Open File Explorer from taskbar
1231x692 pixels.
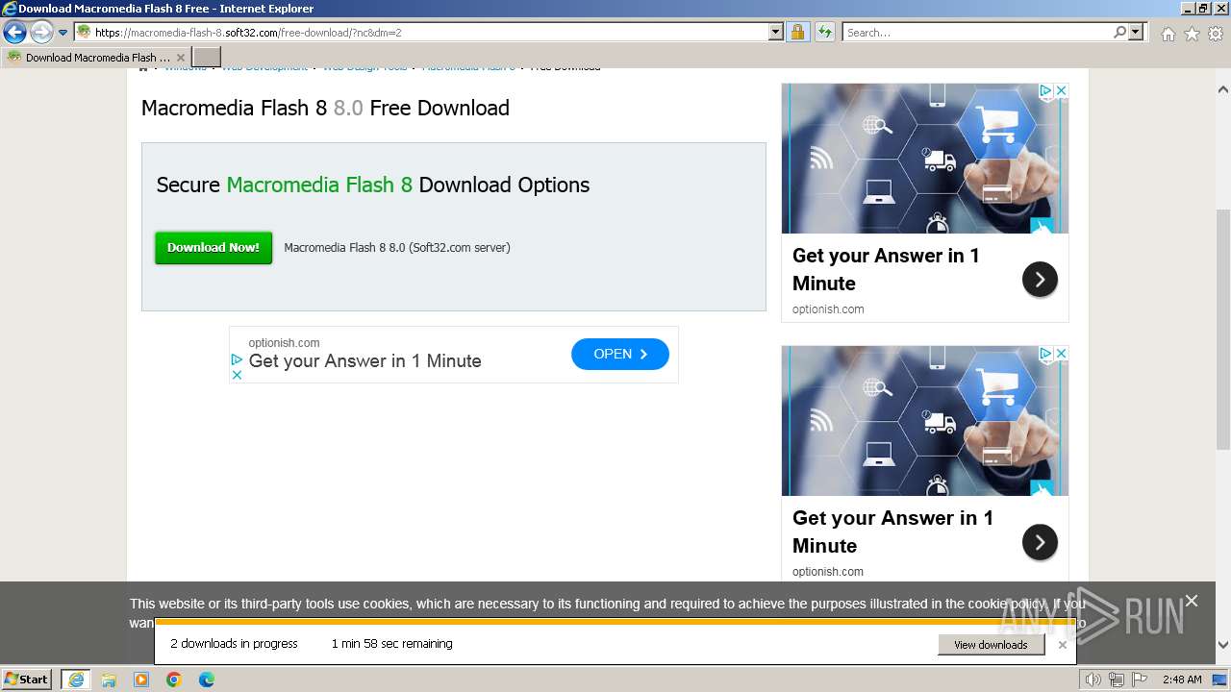[109, 680]
